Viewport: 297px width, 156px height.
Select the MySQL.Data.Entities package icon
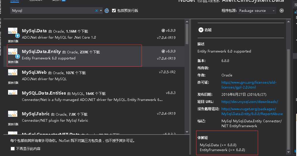[x=13, y=93]
